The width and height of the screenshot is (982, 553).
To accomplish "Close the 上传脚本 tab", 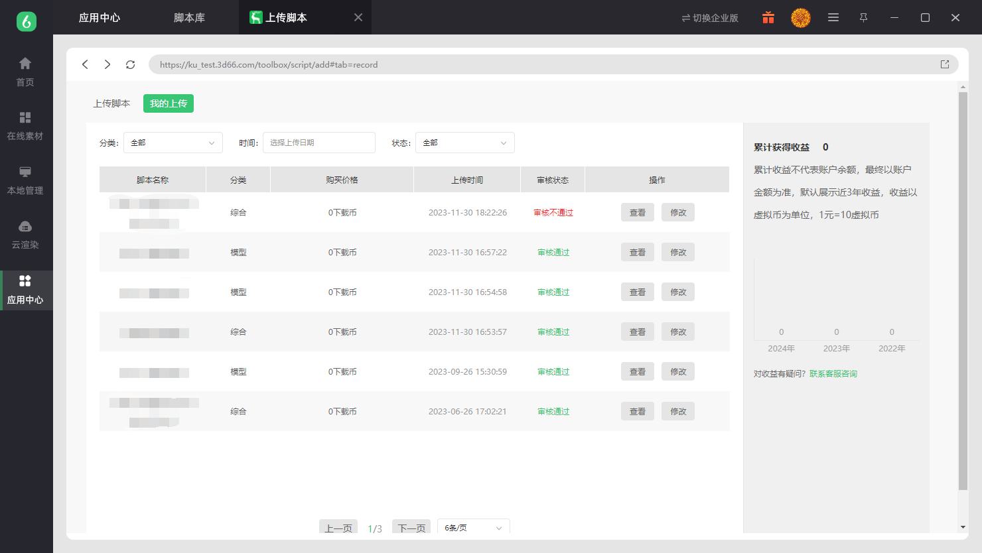I will click(358, 17).
